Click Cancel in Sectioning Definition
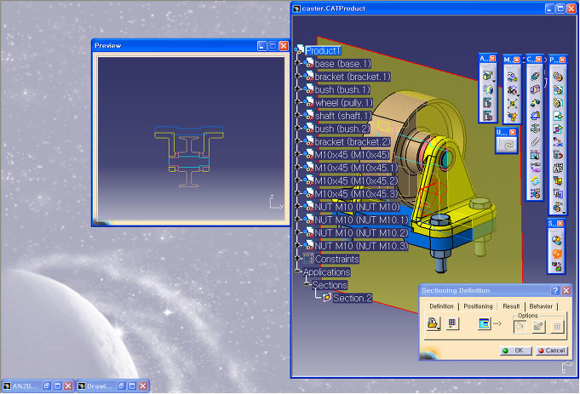Image resolution: width=580 pixels, height=394 pixels. [x=552, y=351]
